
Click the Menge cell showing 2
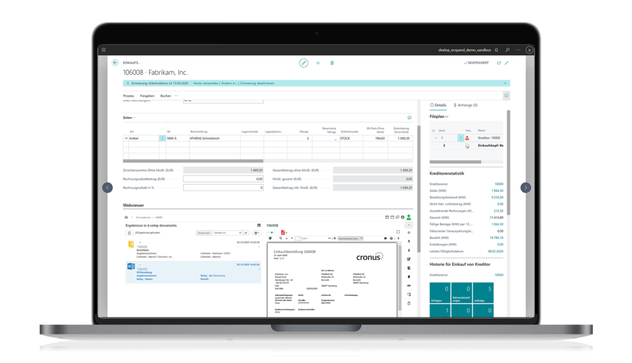click(x=298, y=138)
